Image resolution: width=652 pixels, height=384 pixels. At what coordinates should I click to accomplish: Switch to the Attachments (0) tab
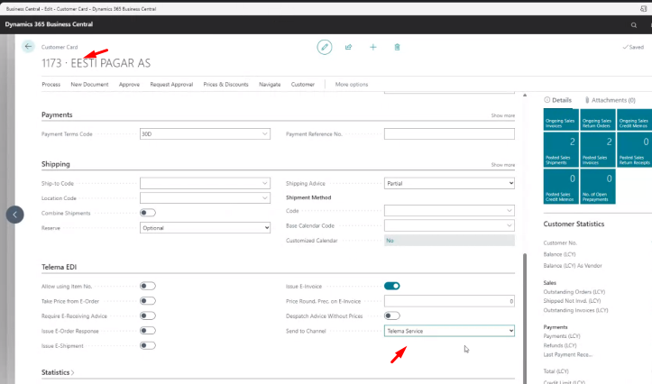tap(611, 100)
